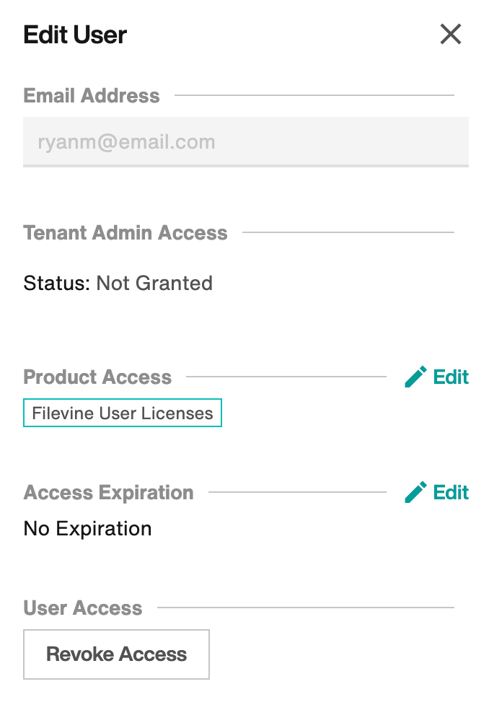Click the Product Access section heading
489x710 pixels.
[97, 377]
